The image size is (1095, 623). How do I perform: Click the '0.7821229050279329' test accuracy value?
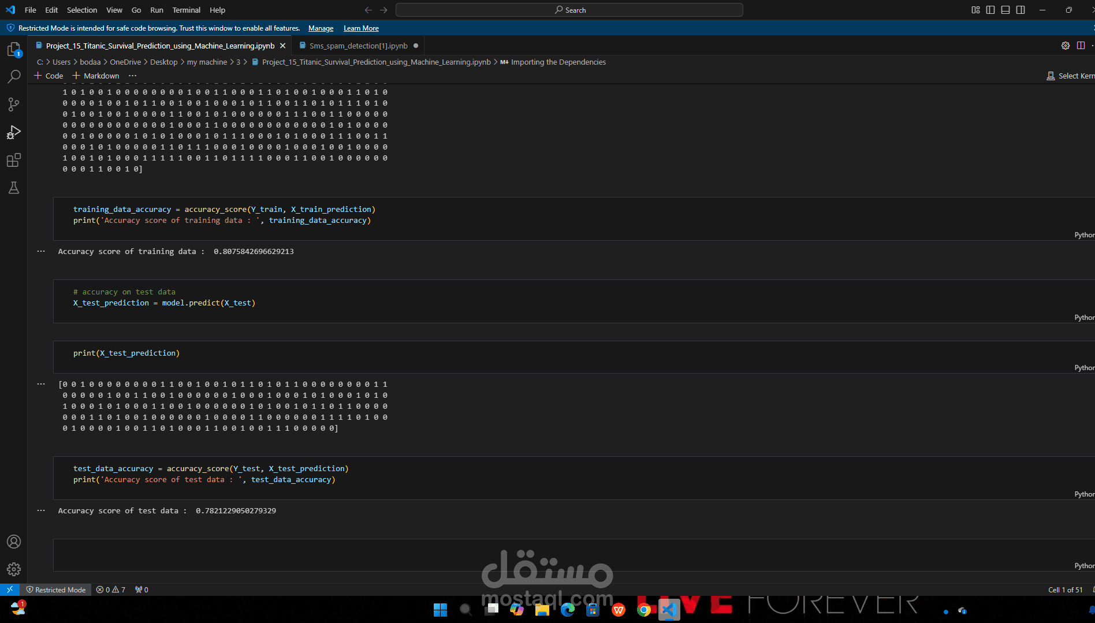[236, 510]
